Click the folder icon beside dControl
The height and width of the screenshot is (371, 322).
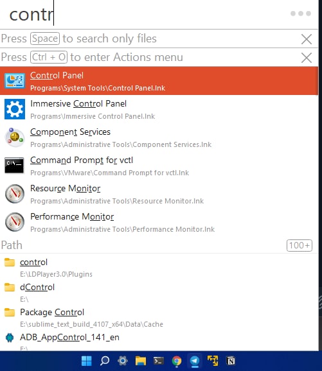[x=10, y=288]
